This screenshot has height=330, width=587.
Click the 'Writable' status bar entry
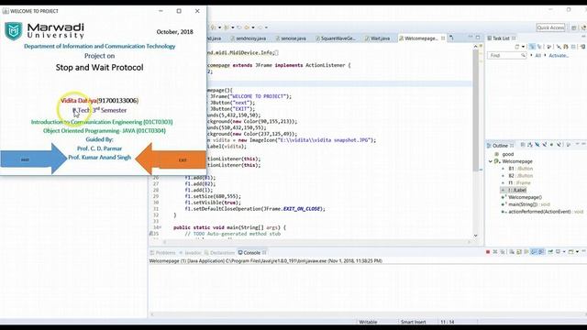coord(368,322)
